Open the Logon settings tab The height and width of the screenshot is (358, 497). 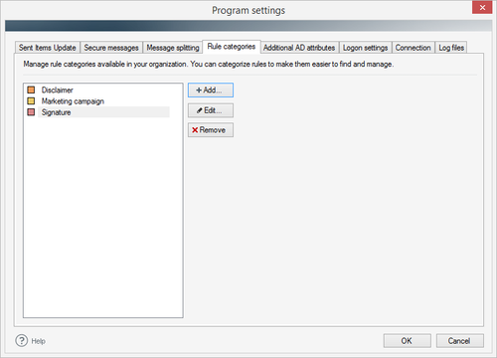365,48
